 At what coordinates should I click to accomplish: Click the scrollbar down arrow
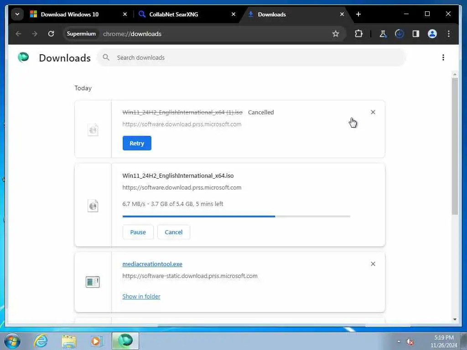455,319
